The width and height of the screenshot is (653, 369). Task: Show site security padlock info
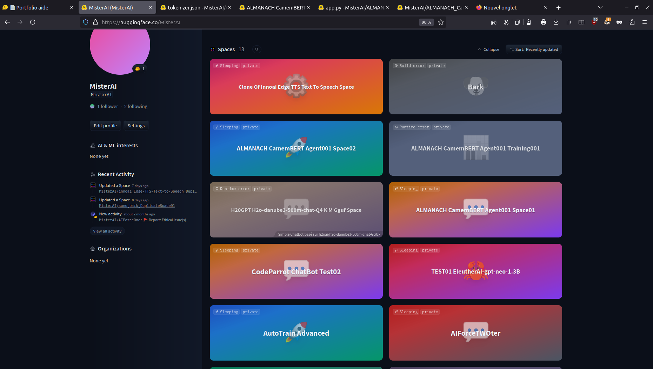tap(95, 22)
